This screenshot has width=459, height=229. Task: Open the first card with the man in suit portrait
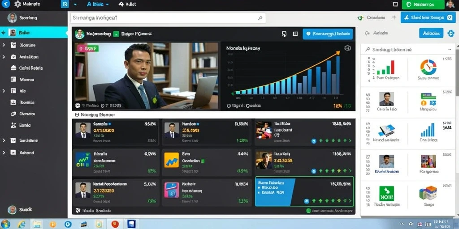[116, 132]
